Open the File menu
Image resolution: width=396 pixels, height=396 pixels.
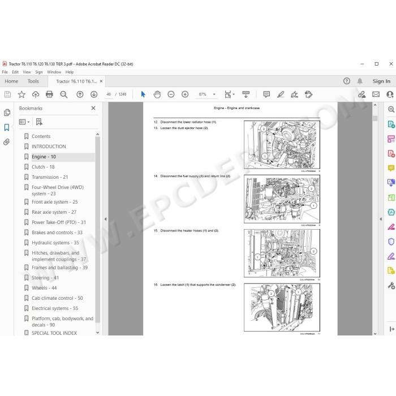click(x=5, y=72)
